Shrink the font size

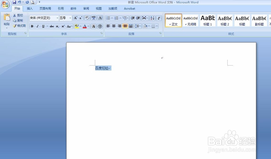(x=80, y=18)
